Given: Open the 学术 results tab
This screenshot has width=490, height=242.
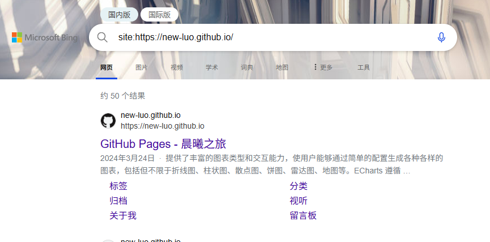Looking at the screenshot, I should [212, 67].
